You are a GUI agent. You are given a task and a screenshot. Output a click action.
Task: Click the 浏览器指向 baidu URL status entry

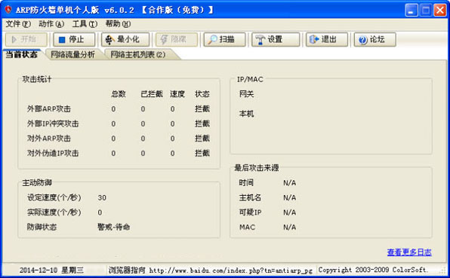(211, 270)
